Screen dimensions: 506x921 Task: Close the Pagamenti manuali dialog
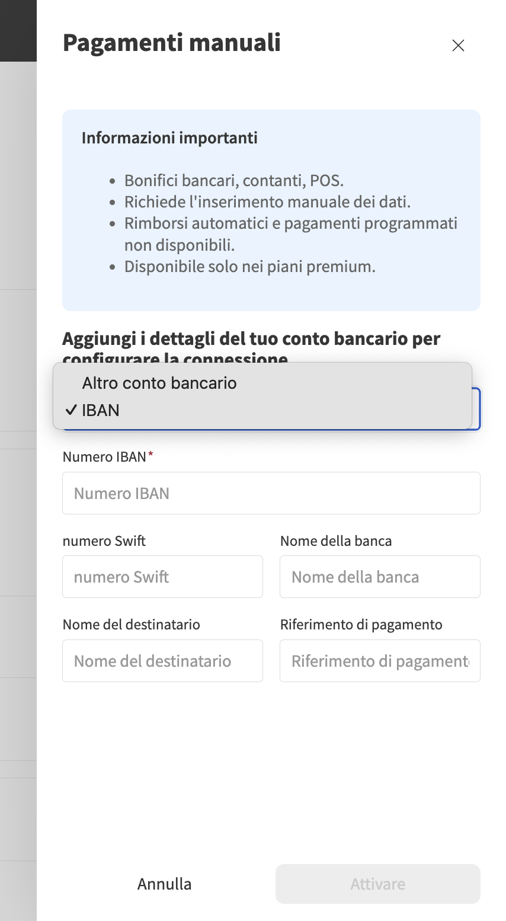point(458,45)
